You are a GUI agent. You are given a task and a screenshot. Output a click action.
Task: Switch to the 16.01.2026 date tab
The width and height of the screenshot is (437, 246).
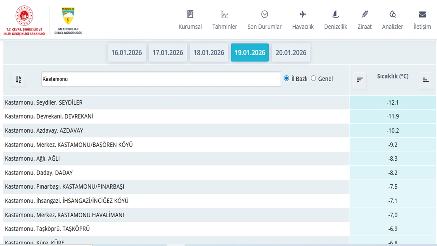pyautogui.click(x=127, y=53)
